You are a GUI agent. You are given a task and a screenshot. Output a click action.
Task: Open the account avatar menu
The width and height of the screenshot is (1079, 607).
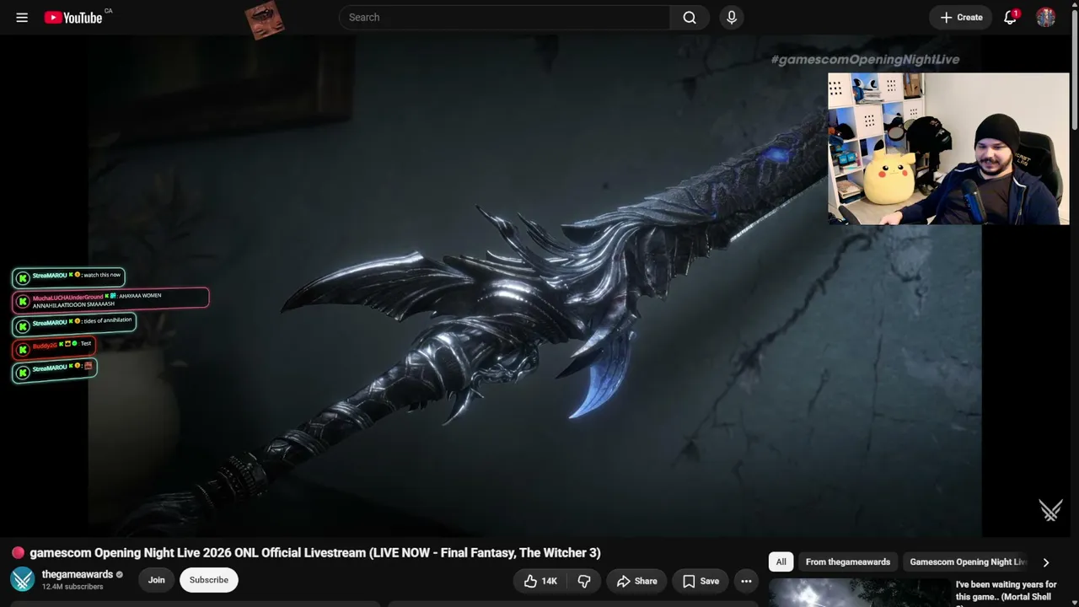click(1046, 17)
